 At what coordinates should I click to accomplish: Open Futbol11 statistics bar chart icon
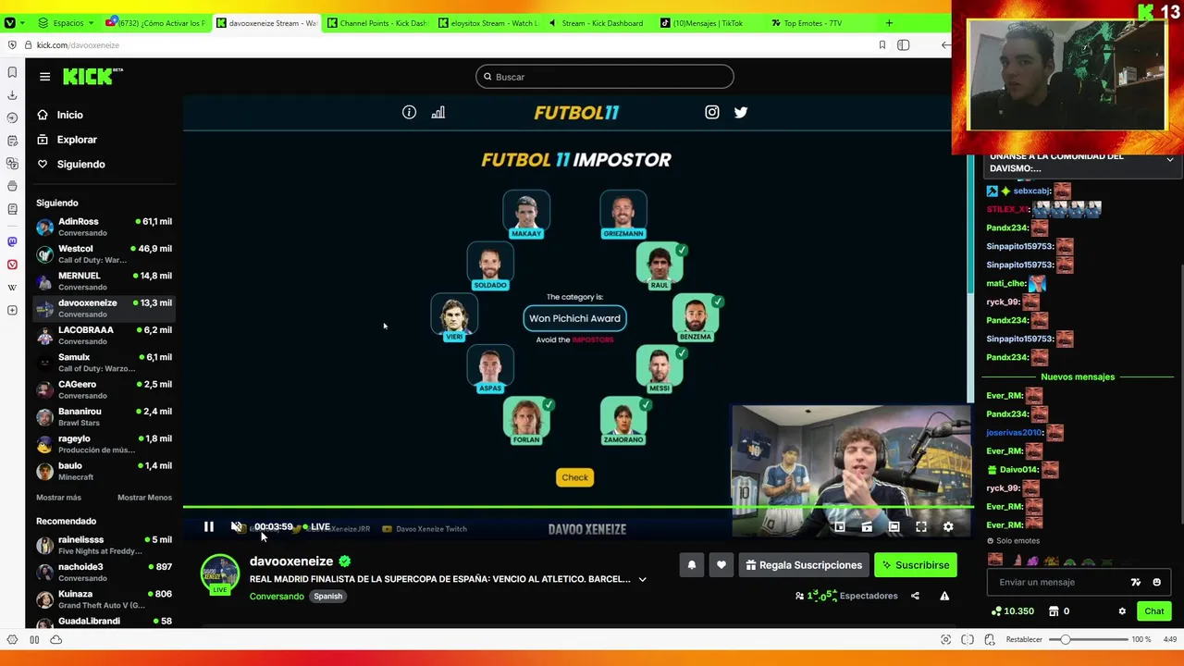(x=438, y=112)
